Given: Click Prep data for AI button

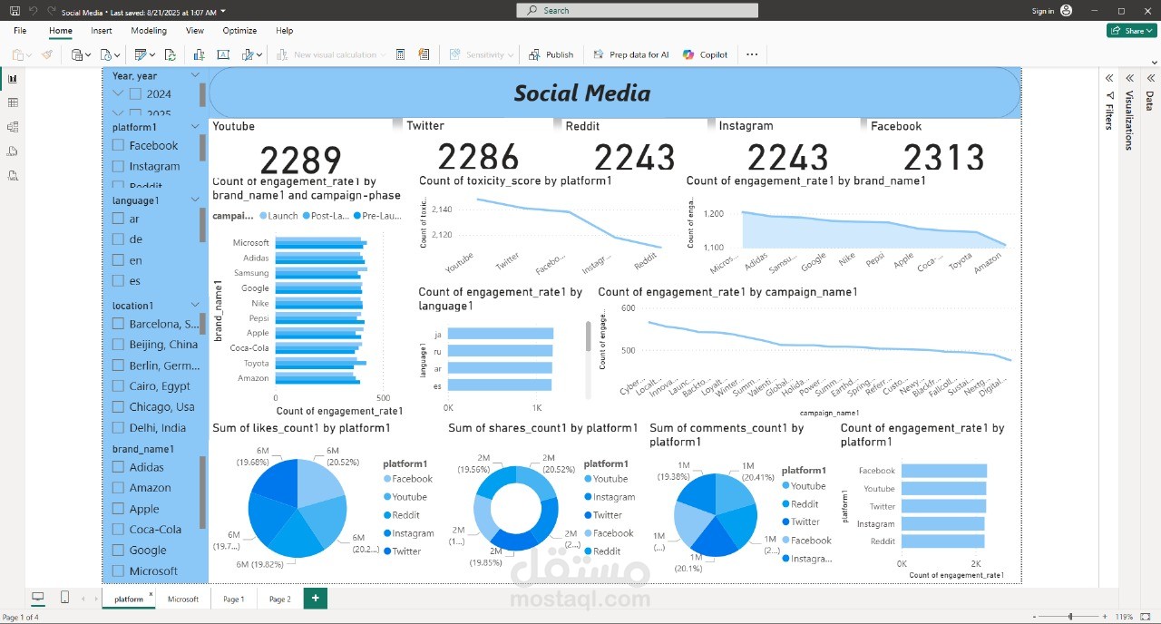Looking at the screenshot, I should pos(631,54).
